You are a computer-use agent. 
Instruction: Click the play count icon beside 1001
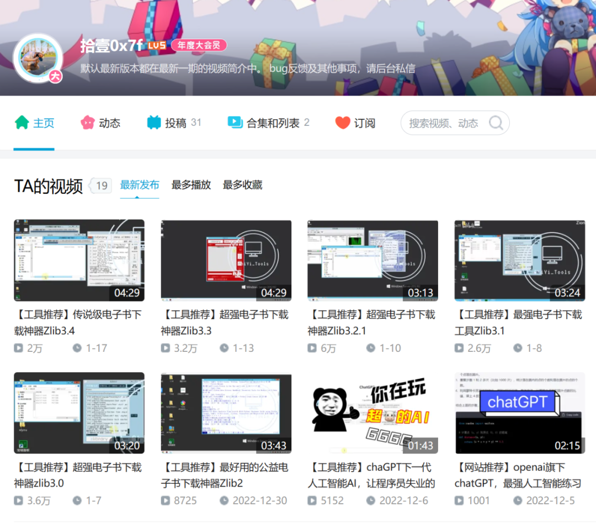[x=459, y=500]
